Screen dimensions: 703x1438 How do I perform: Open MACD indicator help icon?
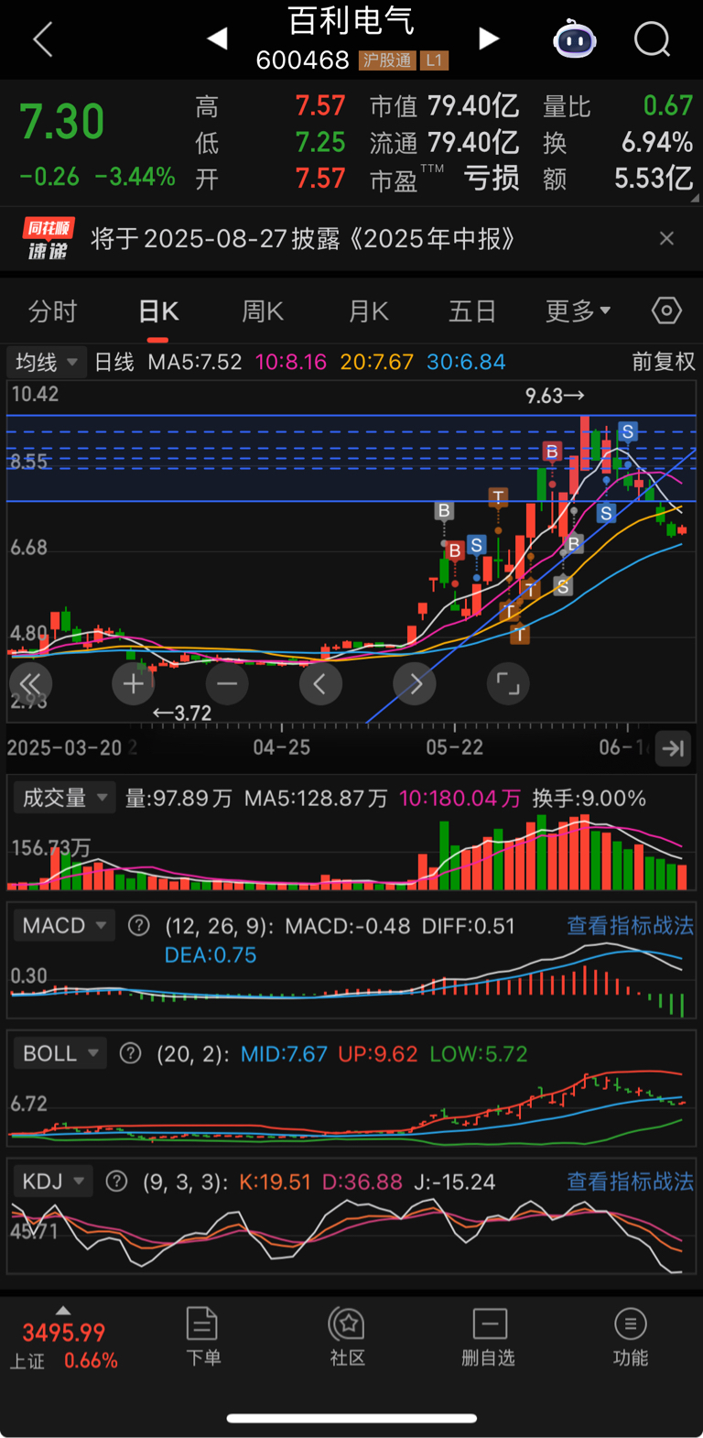tap(138, 925)
